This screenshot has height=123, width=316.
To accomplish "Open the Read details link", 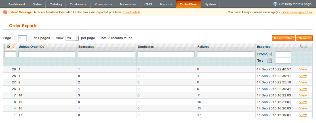I will click(132, 12).
